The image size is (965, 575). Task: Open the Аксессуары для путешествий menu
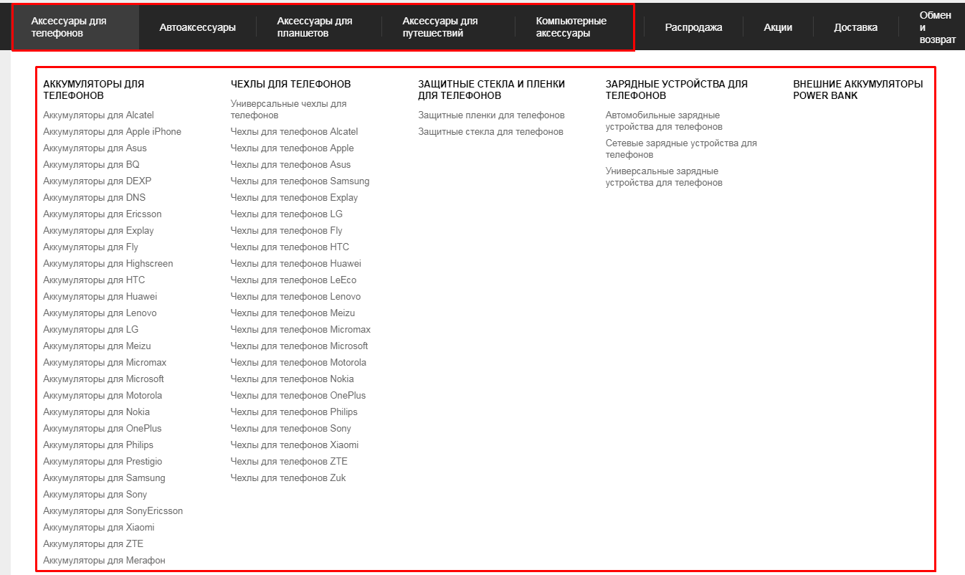click(x=440, y=27)
